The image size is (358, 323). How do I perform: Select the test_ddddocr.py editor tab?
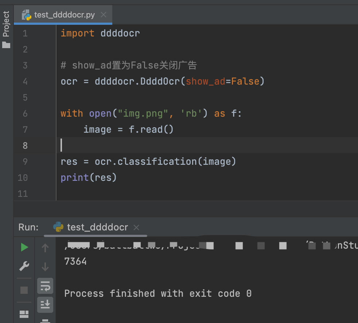click(x=63, y=15)
